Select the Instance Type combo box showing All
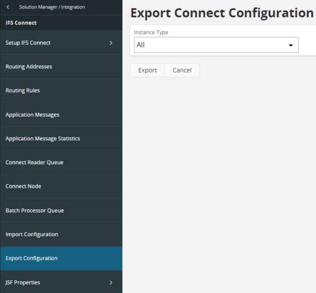Viewport: 316px width, 293px height. pos(216,45)
